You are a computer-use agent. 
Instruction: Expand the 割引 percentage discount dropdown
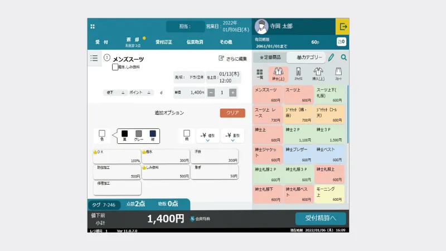232,136
